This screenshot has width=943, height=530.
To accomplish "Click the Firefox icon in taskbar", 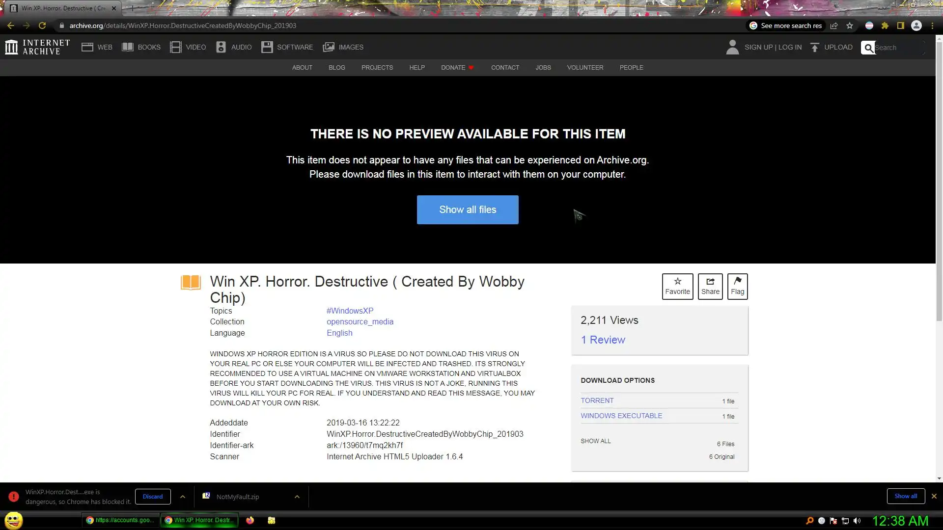I will tap(250, 520).
